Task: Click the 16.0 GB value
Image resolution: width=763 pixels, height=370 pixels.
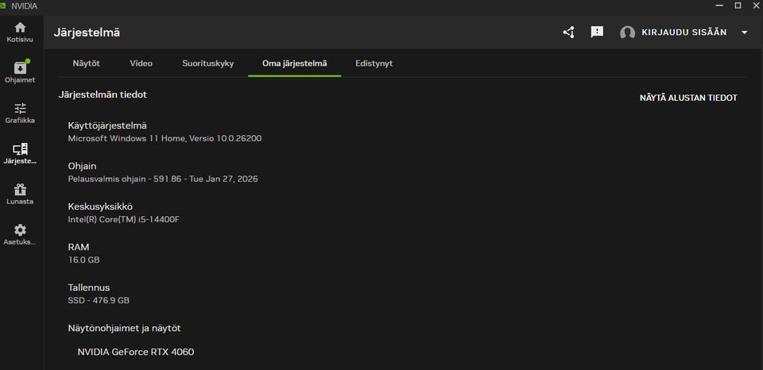Action: [83, 260]
